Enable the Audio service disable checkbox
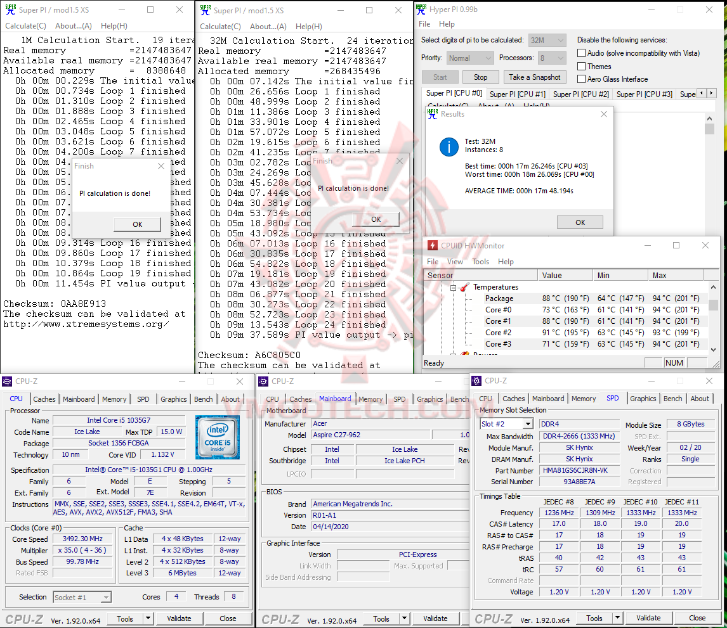This screenshot has height=628, width=727. click(x=582, y=53)
